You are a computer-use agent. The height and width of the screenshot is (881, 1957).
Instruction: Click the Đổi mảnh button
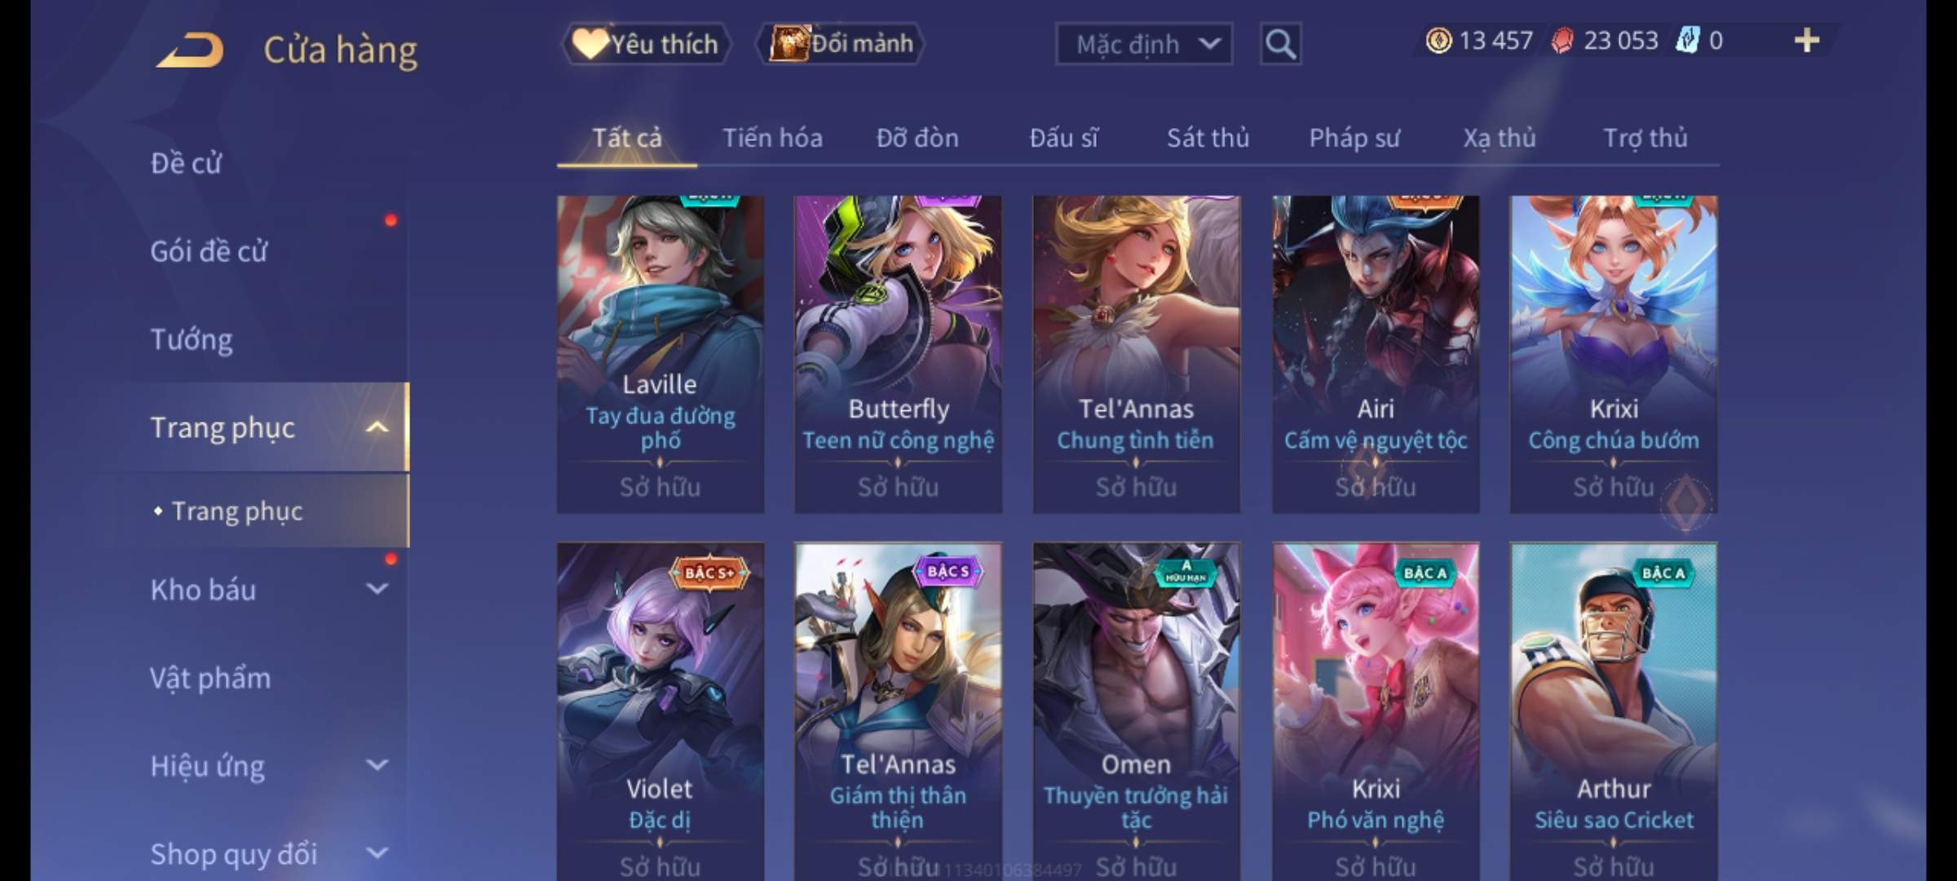click(841, 44)
